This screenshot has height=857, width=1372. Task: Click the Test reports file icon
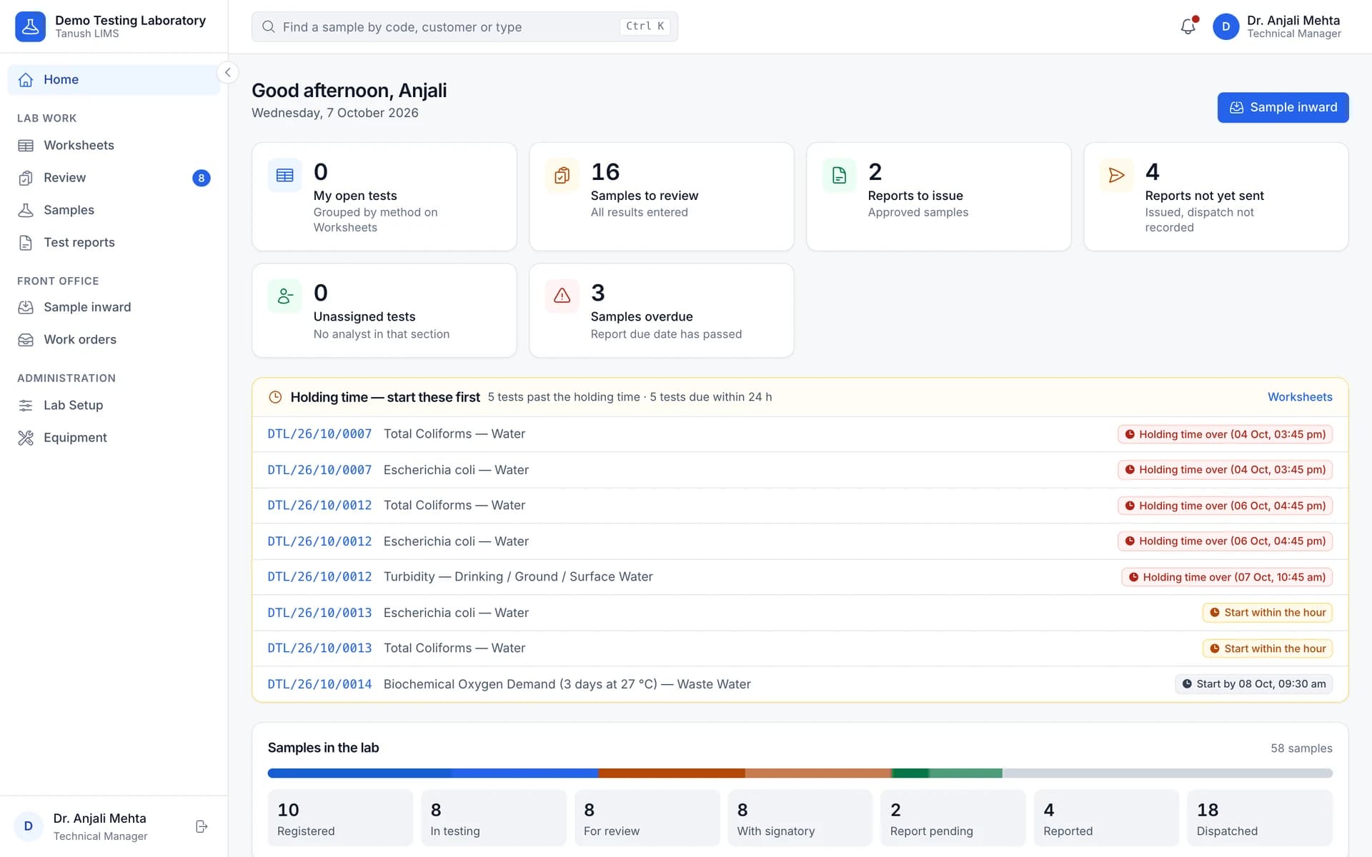click(x=26, y=243)
